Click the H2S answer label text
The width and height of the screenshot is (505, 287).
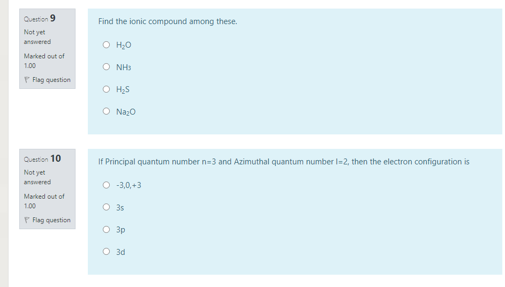coord(123,89)
